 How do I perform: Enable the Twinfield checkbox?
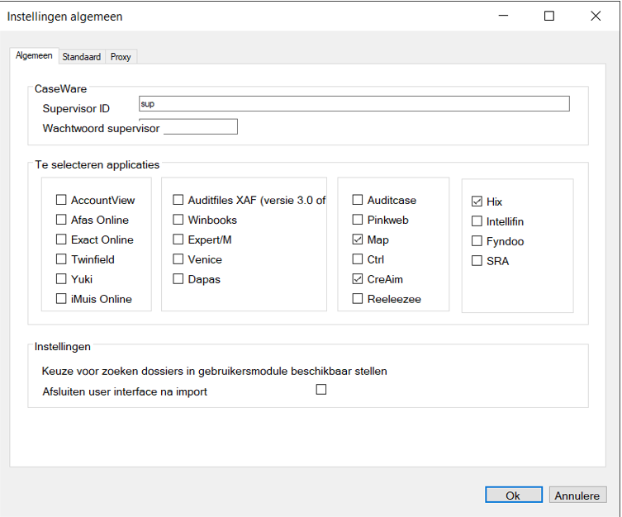(61, 258)
